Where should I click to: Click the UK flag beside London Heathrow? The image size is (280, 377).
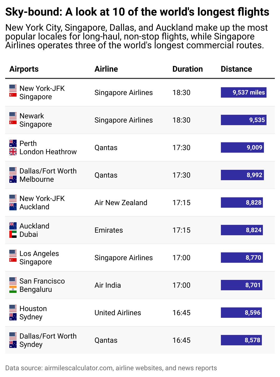(13, 152)
